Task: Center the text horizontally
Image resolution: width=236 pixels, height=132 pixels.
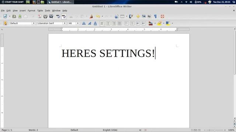Action: 108,23
